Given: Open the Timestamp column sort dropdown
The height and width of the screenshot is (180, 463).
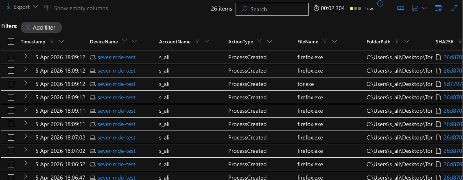Looking at the screenshot, I should [x=62, y=41].
